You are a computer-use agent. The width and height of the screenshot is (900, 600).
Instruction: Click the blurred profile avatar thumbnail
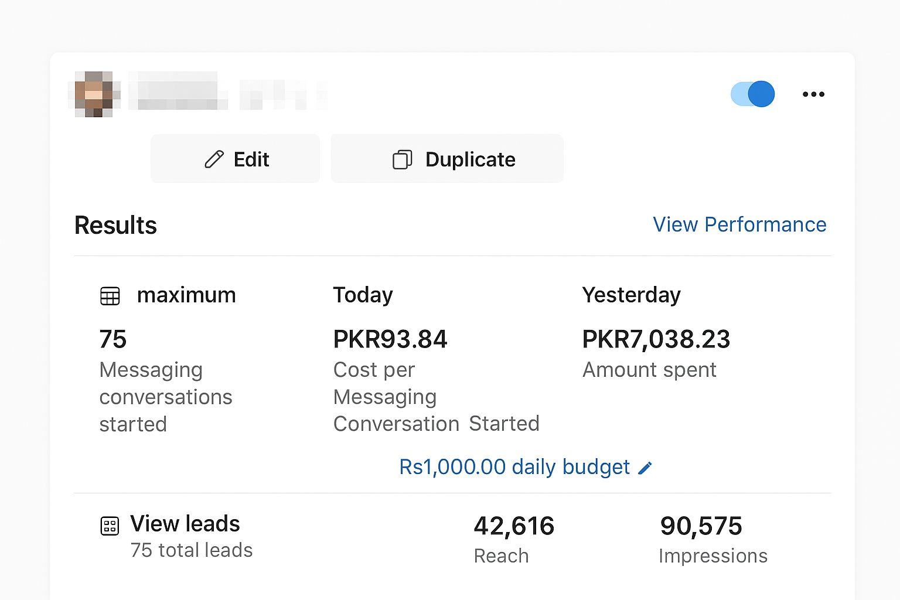(x=94, y=94)
